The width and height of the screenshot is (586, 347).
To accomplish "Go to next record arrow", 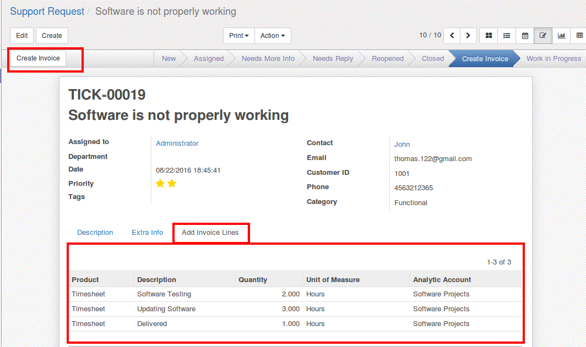I will tap(468, 36).
